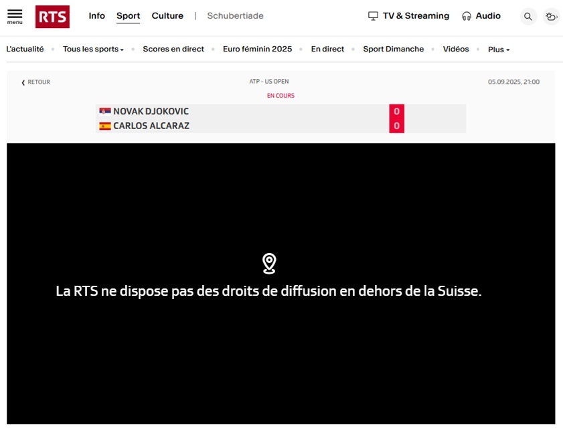563x433 pixels.
Task: Click the location pin icon in player
Action: pyautogui.click(x=269, y=264)
